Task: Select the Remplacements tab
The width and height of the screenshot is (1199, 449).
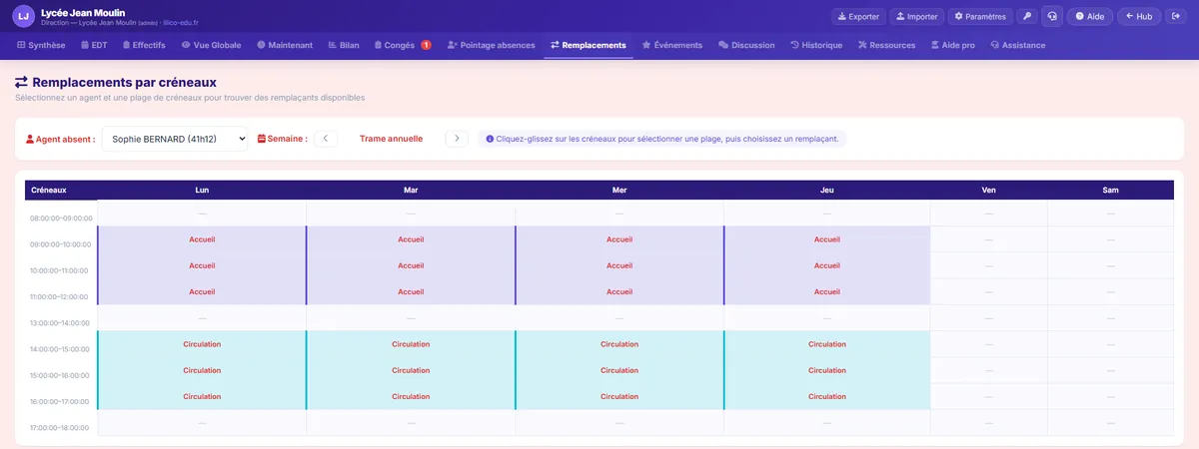Action: [589, 45]
